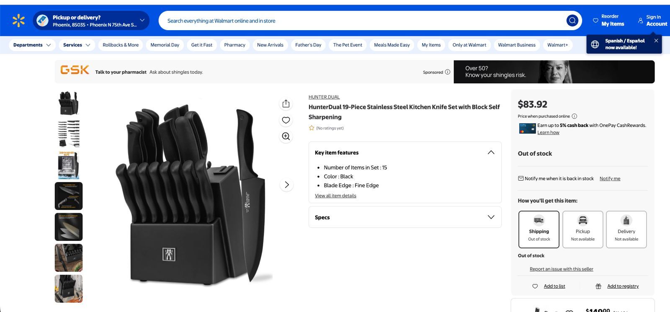Open the Departments dropdown
The image size is (670, 312).
[x=32, y=45]
